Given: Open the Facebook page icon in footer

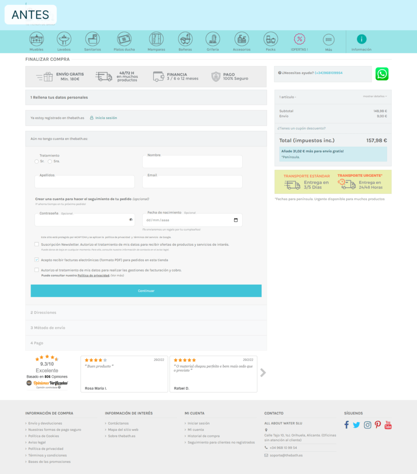Looking at the screenshot, I should pos(347,425).
